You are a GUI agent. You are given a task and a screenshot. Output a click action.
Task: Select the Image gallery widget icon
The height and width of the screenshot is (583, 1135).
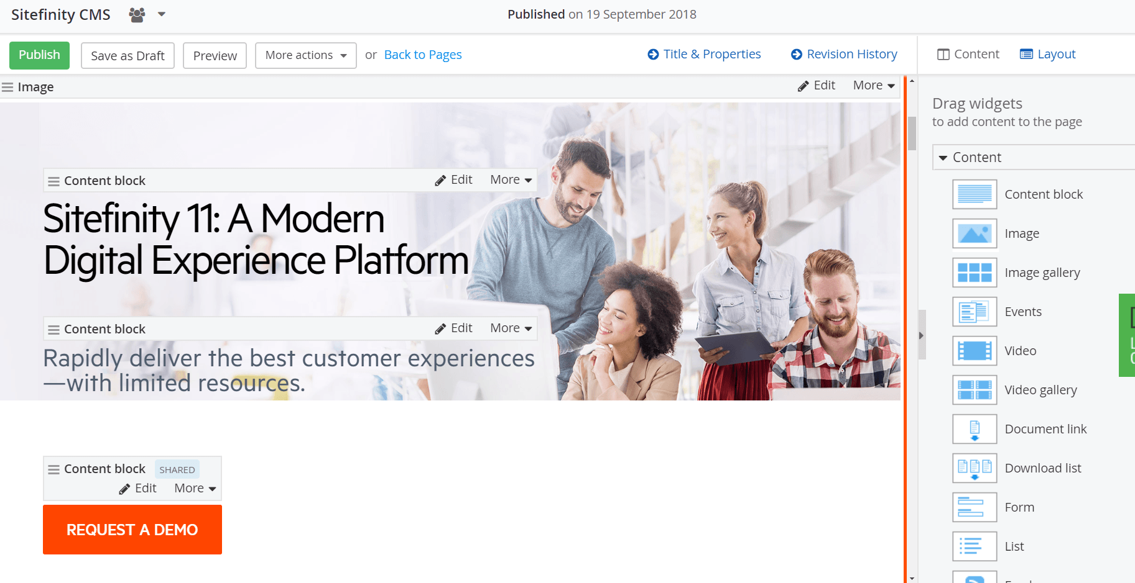(x=975, y=273)
